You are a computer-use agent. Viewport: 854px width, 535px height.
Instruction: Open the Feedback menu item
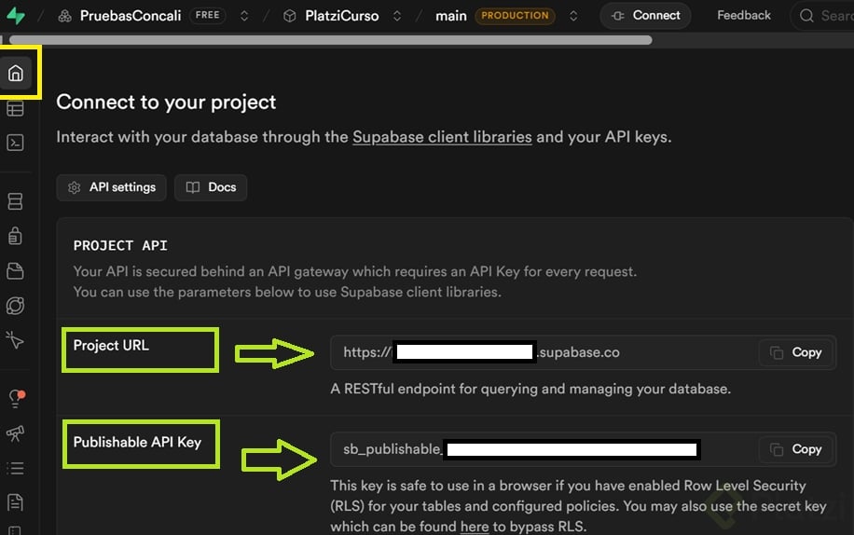coord(743,15)
